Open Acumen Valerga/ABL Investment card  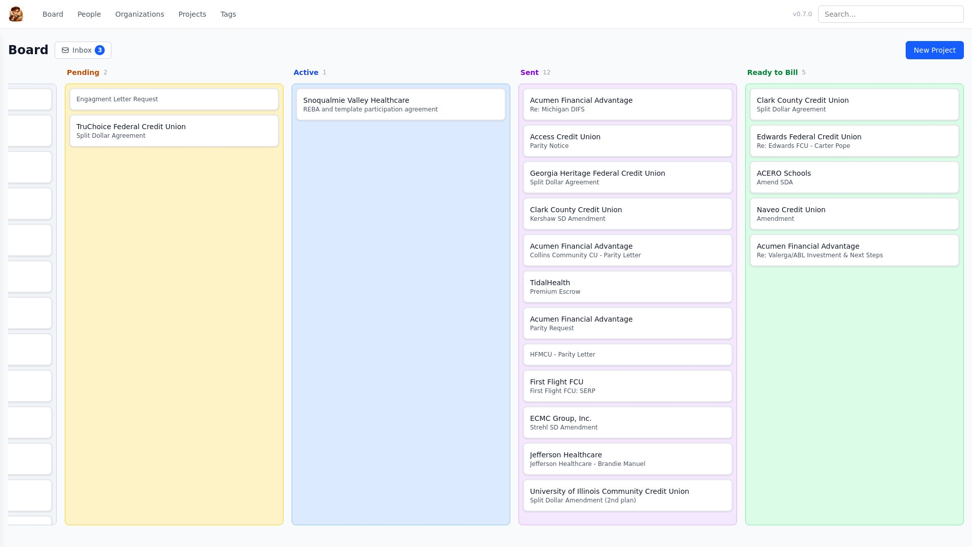(855, 250)
